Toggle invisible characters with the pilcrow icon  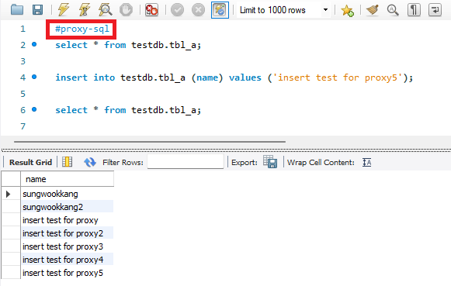(414, 10)
